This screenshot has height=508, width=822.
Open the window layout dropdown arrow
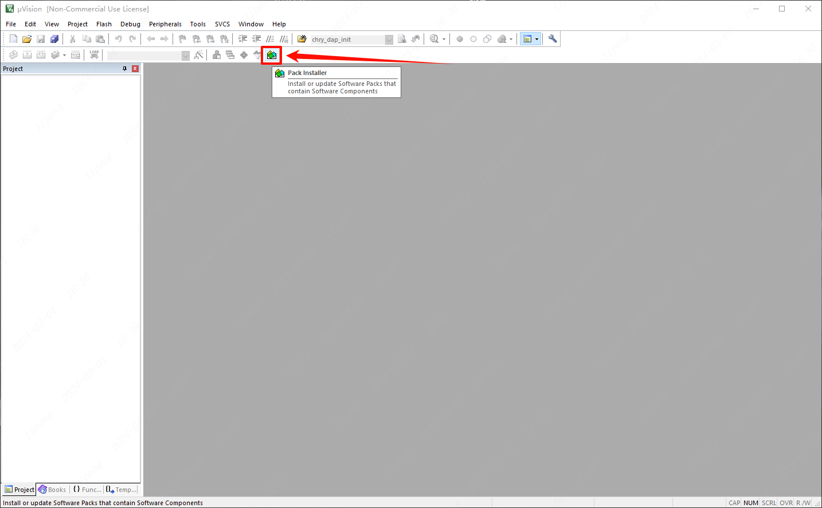(x=537, y=39)
